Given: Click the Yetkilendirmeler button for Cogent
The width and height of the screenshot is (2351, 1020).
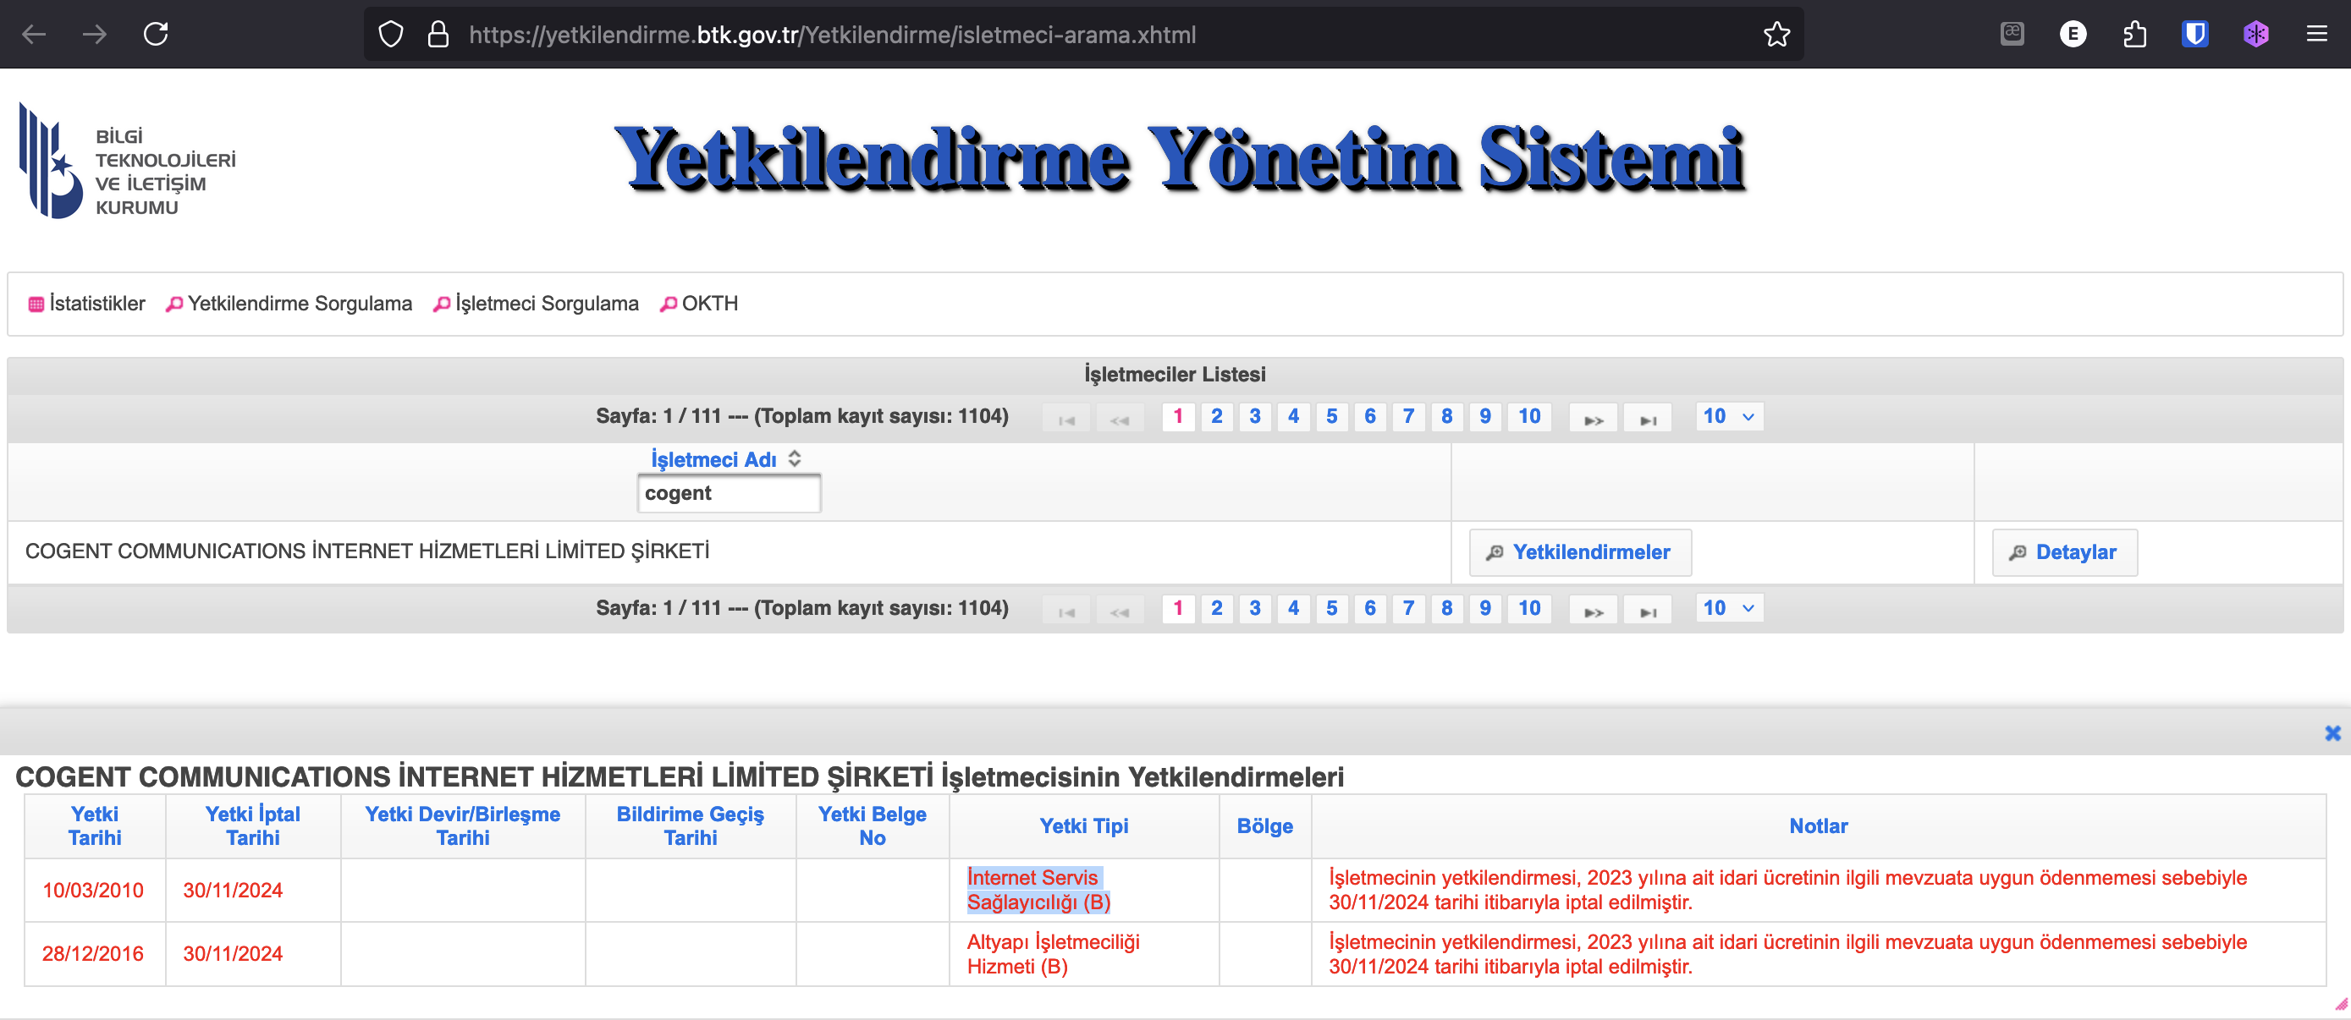Looking at the screenshot, I should pos(1580,552).
